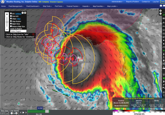
Task: Expand the Administrative dropdown menu
Action: pos(117,2)
